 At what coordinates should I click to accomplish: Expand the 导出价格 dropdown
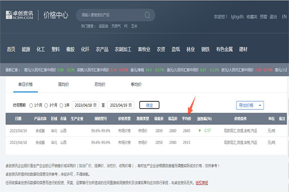pyautogui.click(x=250, y=105)
